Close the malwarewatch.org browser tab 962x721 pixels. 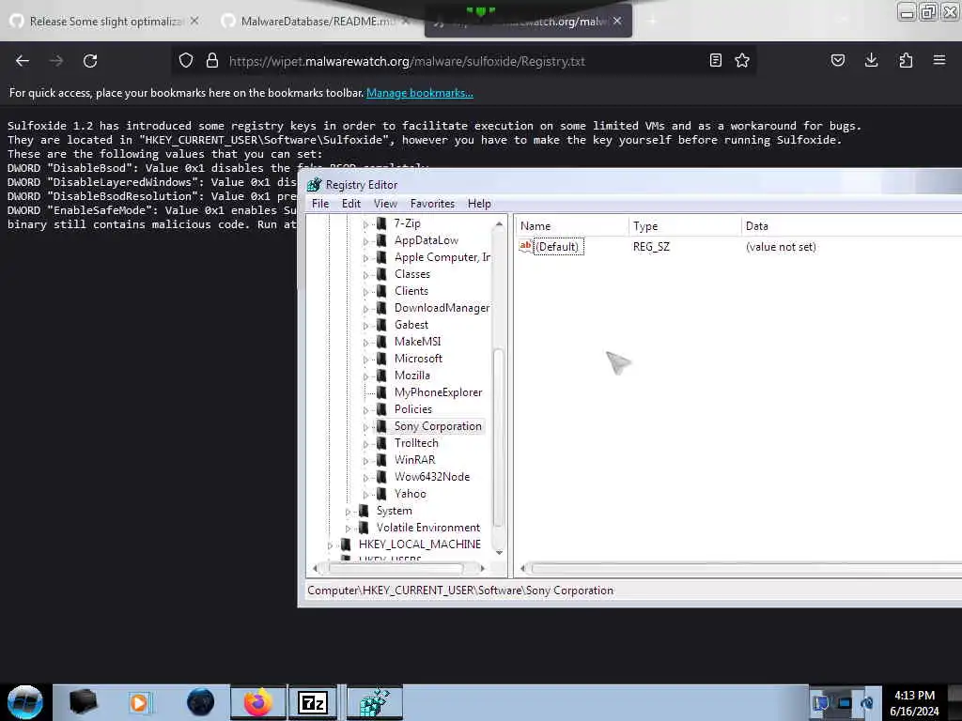coord(617,21)
